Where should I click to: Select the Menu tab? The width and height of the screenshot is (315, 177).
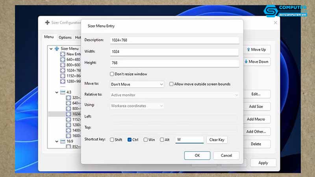click(x=49, y=37)
